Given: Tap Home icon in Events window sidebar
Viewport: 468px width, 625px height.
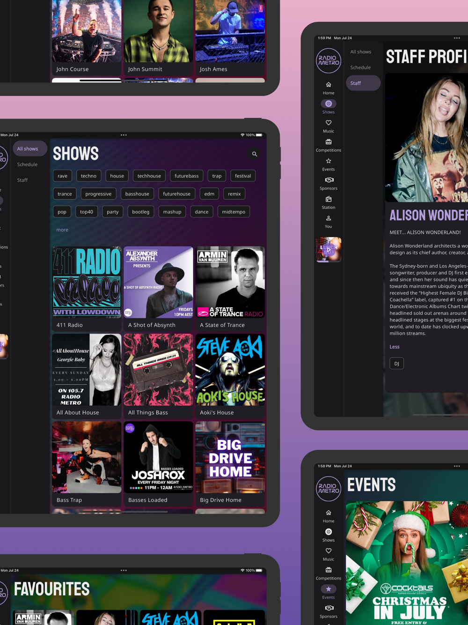Looking at the screenshot, I should pos(329,513).
